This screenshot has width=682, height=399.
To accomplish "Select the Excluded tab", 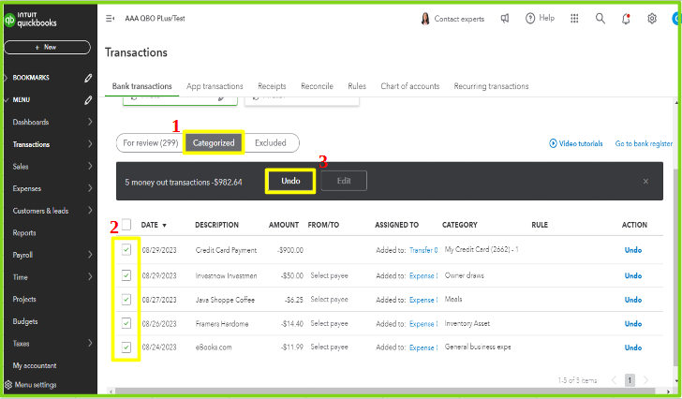I will [271, 143].
